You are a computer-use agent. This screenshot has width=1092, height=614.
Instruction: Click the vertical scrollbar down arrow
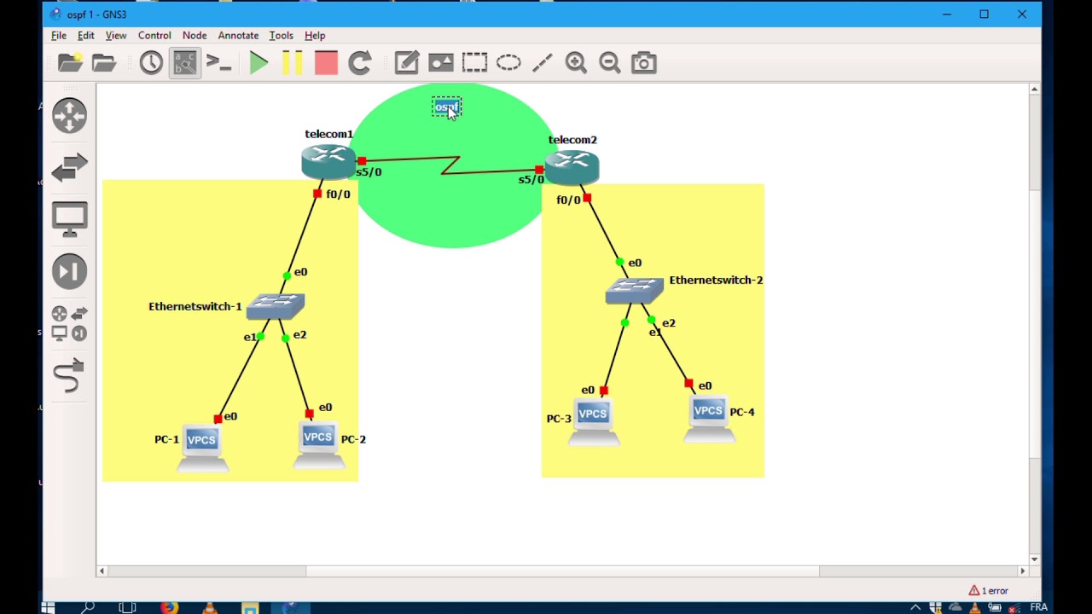pos(1034,559)
